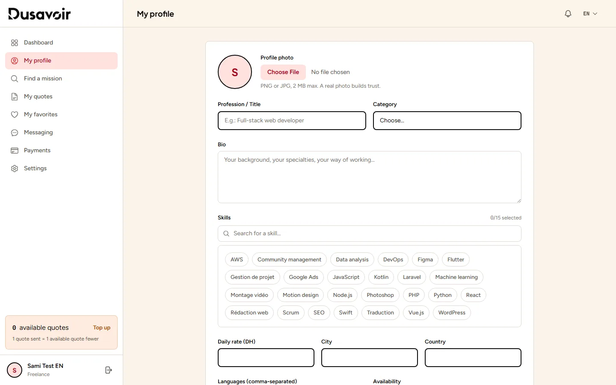Screen dimensions: 616x385
Task: Open My quotes section
Action: (61, 97)
